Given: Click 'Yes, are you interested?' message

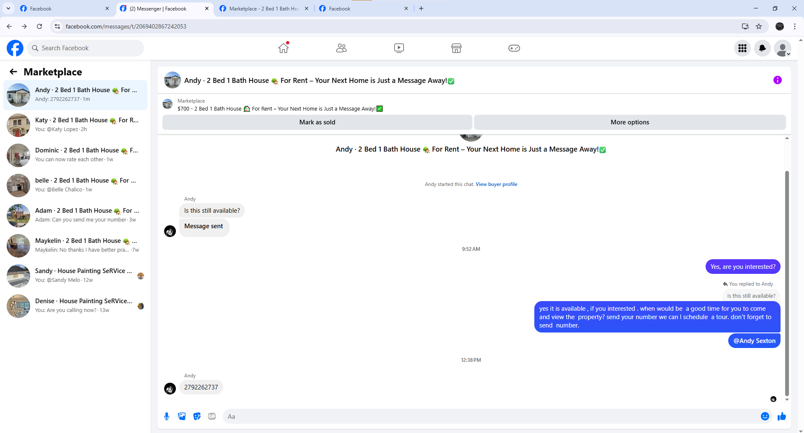Looking at the screenshot, I should pos(743,267).
